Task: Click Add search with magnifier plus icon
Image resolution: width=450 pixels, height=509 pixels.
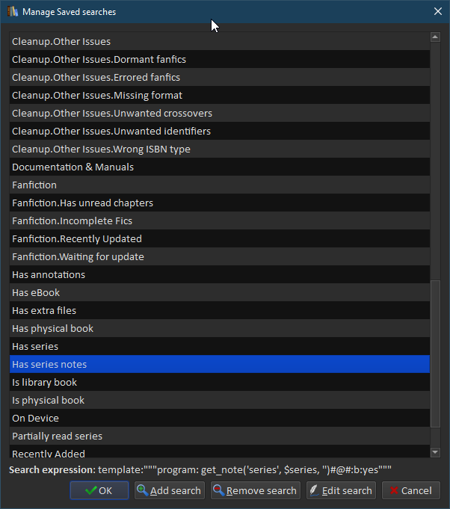Action: point(169,490)
